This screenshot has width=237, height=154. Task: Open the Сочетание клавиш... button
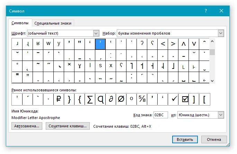[x=68, y=126]
